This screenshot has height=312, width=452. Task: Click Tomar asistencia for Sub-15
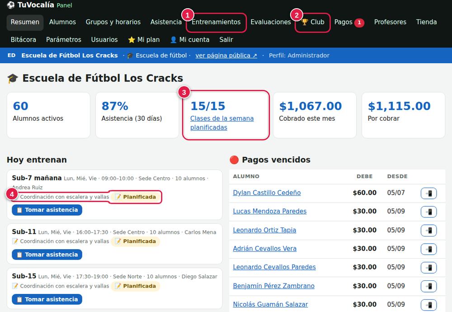pyautogui.click(x=47, y=299)
